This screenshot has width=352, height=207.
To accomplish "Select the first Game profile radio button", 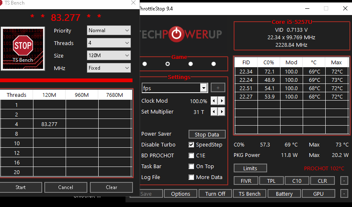I will tap(145, 64).
